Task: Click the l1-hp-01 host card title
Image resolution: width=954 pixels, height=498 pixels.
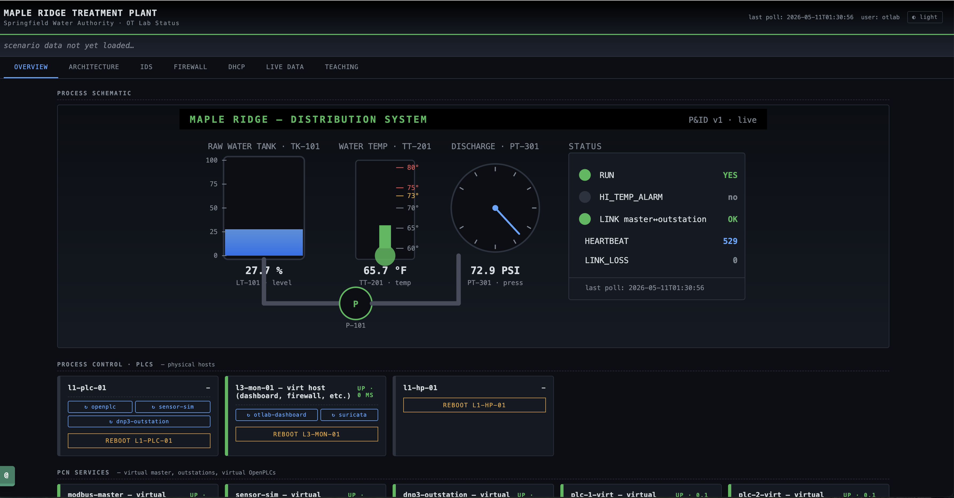Action: point(420,388)
